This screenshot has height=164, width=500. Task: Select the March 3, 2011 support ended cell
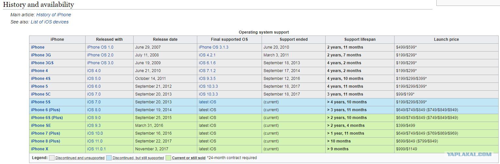coord(294,55)
